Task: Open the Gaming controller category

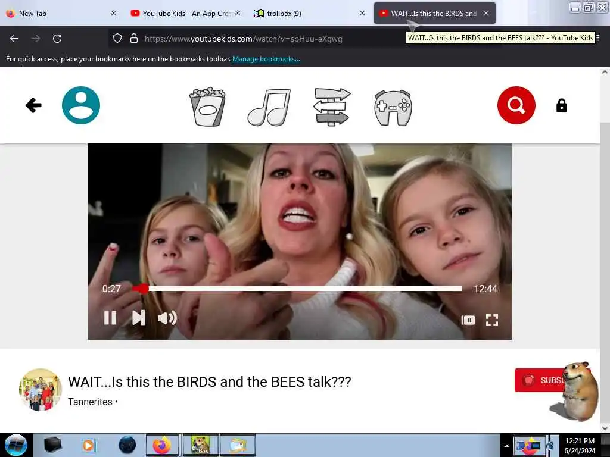Action: [x=393, y=108]
